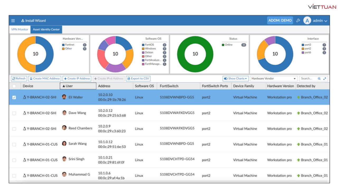Open the hamburger navigation menu
The height and width of the screenshot is (190, 338).
point(13,21)
